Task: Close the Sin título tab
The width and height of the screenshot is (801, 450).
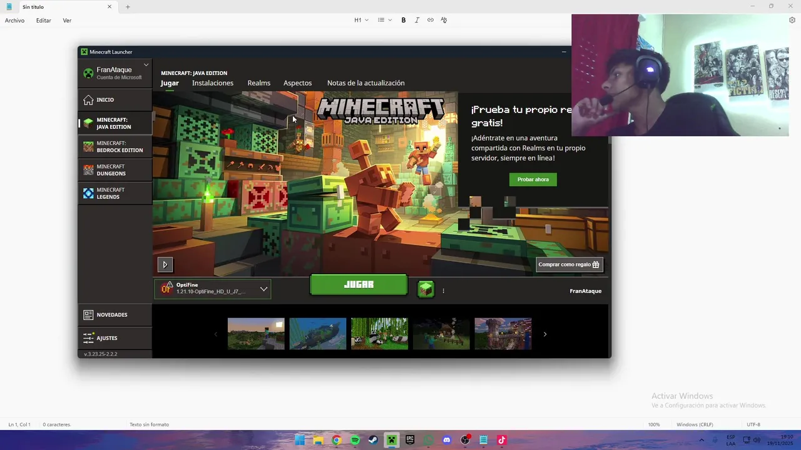Action: click(x=110, y=7)
